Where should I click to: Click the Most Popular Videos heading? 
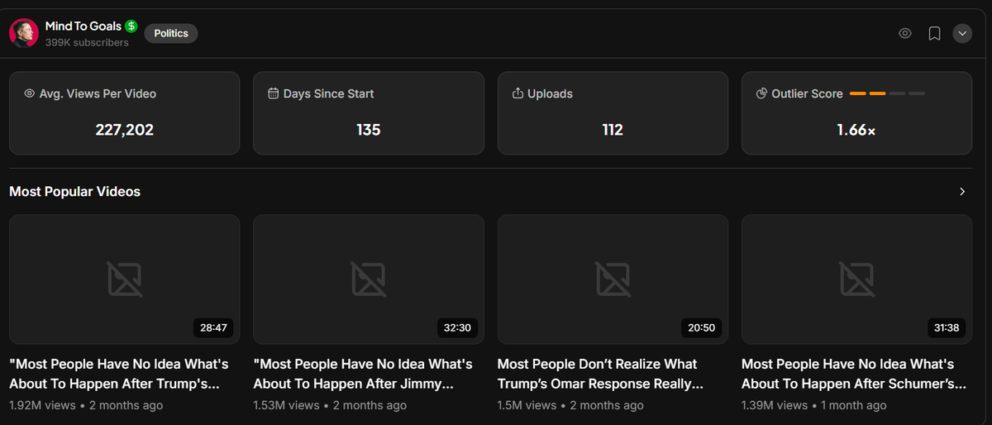(75, 192)
